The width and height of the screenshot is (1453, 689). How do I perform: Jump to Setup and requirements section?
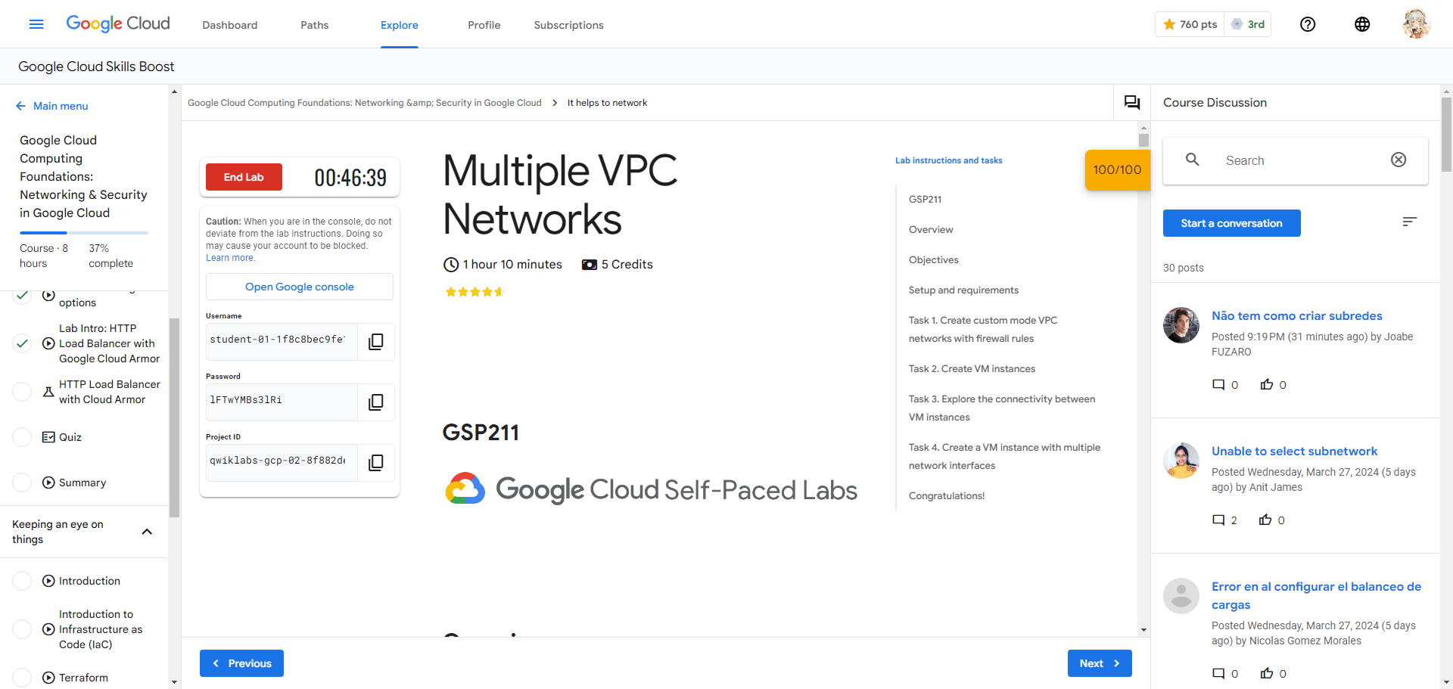[963, 290]
